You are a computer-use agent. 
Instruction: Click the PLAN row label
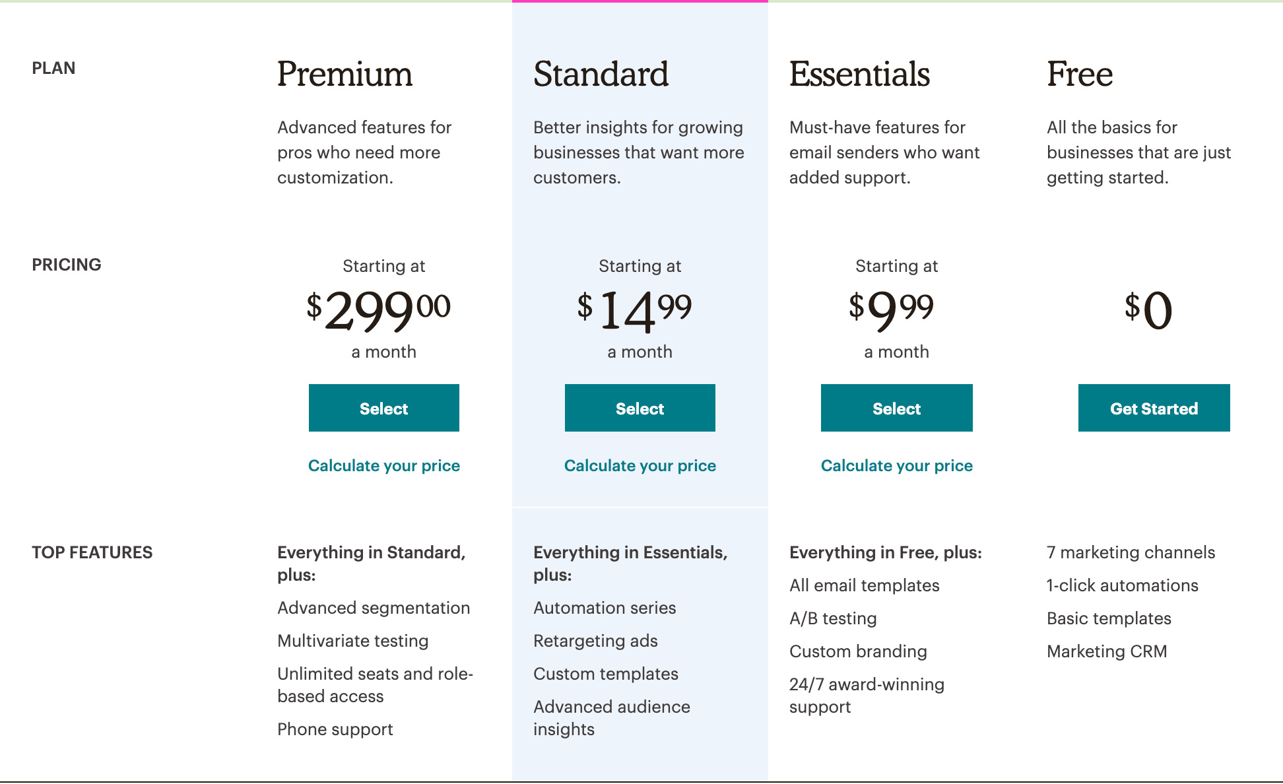53,67
